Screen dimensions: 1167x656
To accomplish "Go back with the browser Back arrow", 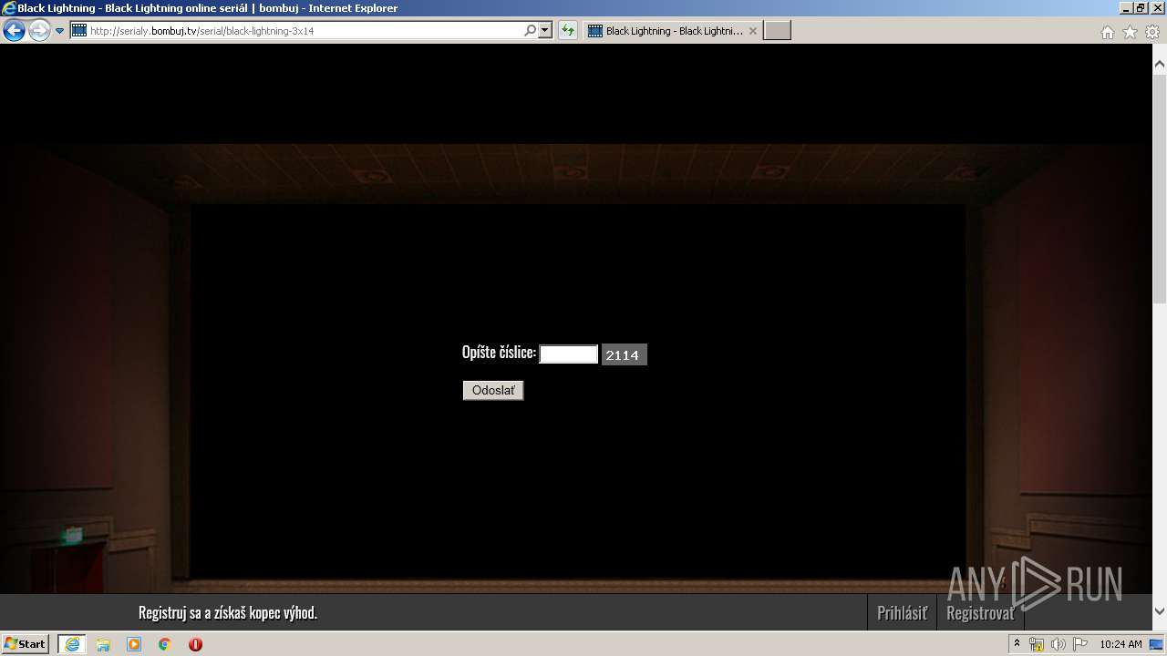I will tap(14, 31).
